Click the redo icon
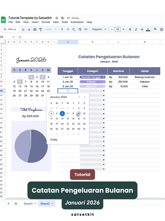 click(x=29, y=29)
